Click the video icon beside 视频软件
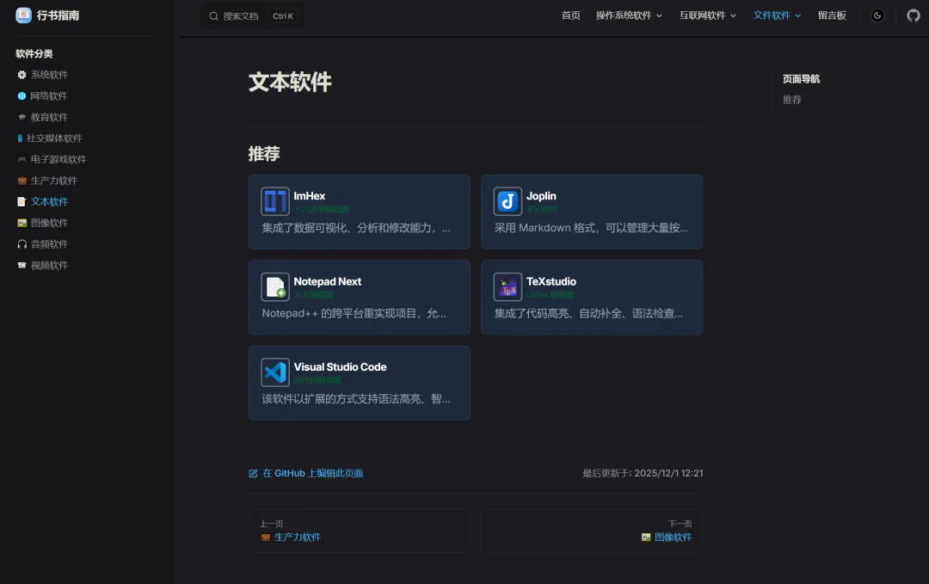The width and height of the screenshot is (929, 584). pos(22,266)
